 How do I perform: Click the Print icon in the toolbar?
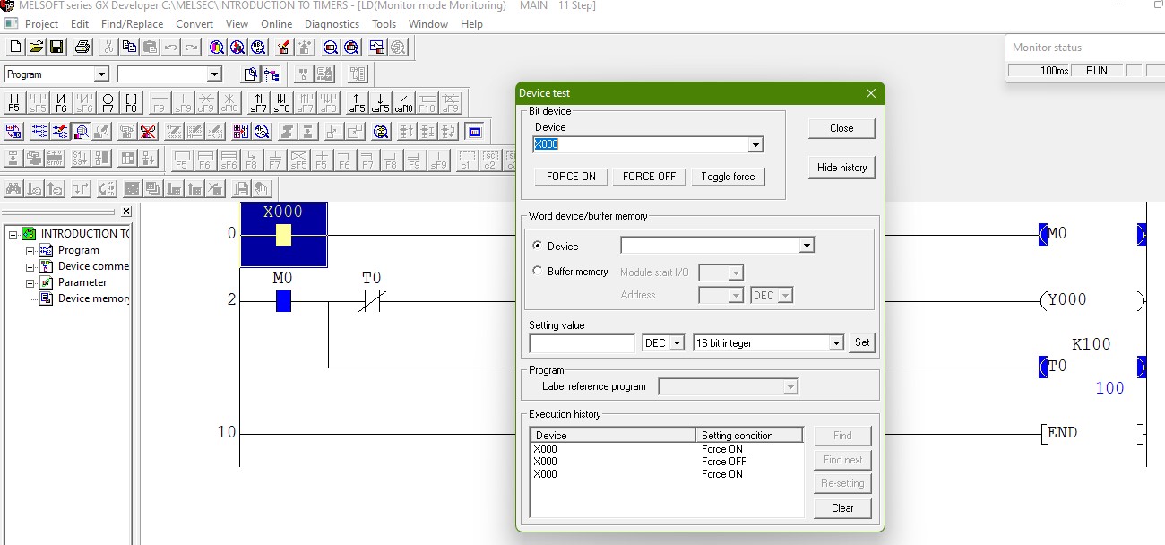82,47
